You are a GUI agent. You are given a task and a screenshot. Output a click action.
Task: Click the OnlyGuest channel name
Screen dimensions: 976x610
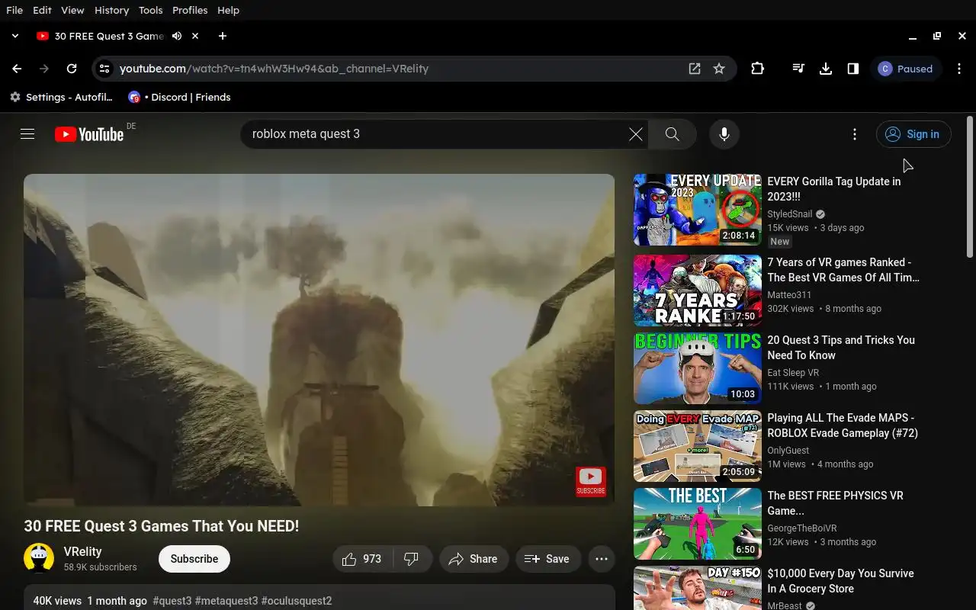pos(788,451)
